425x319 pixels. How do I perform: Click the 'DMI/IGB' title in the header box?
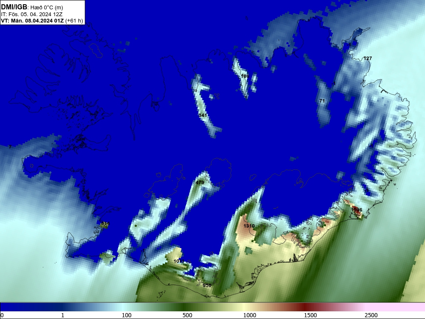(14, 7)
